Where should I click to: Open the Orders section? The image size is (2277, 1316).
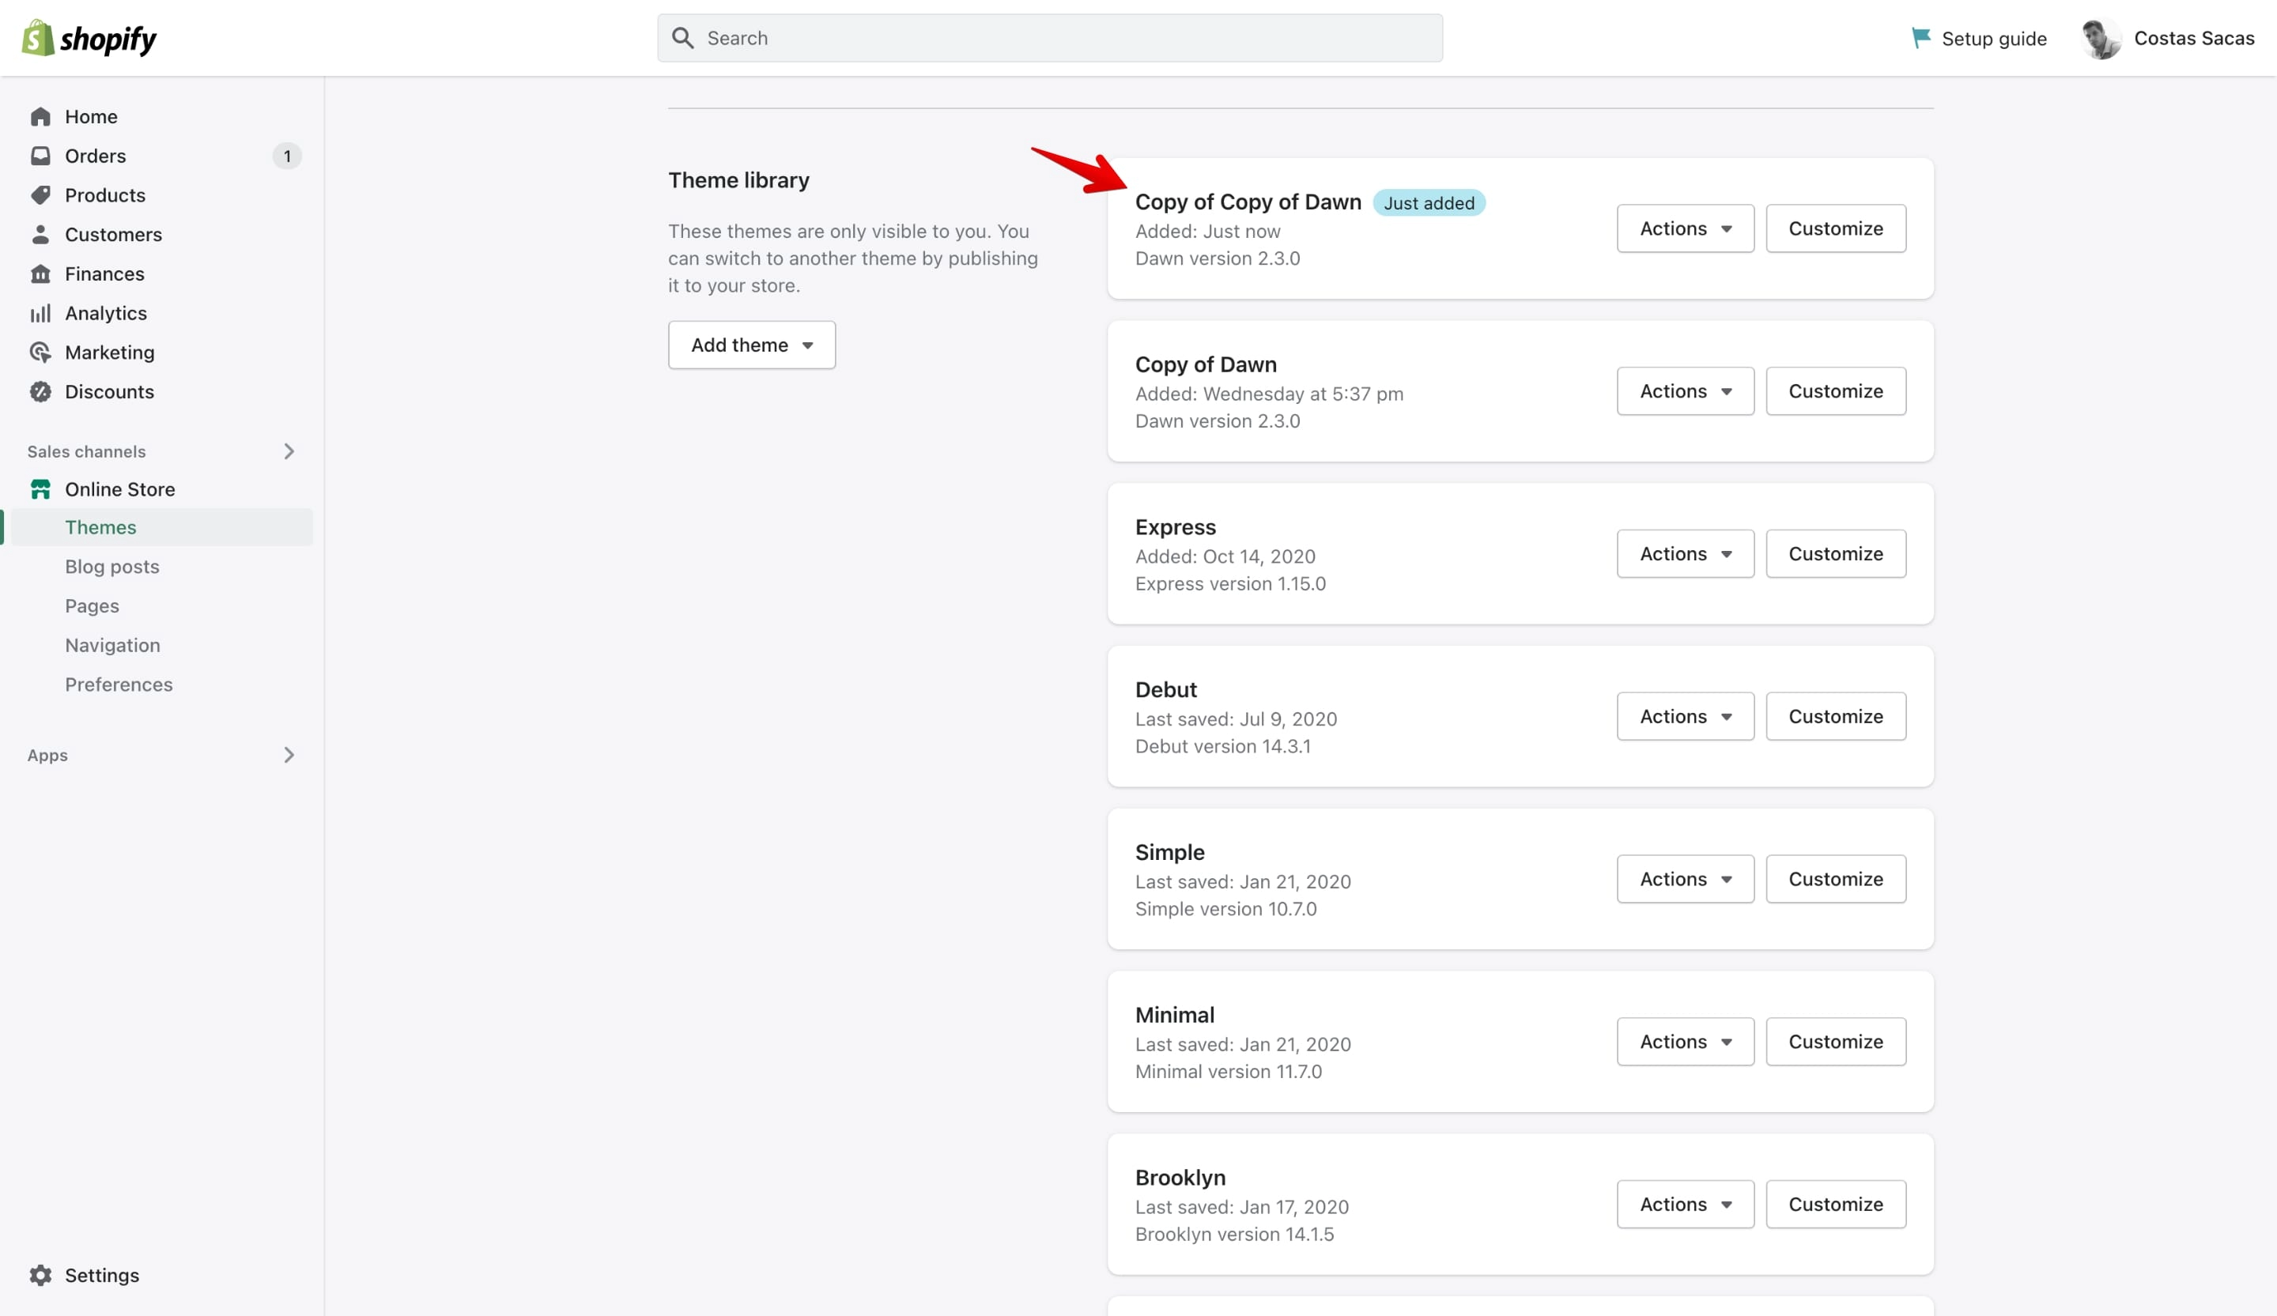pyautogui.click(x=95, y=156)
